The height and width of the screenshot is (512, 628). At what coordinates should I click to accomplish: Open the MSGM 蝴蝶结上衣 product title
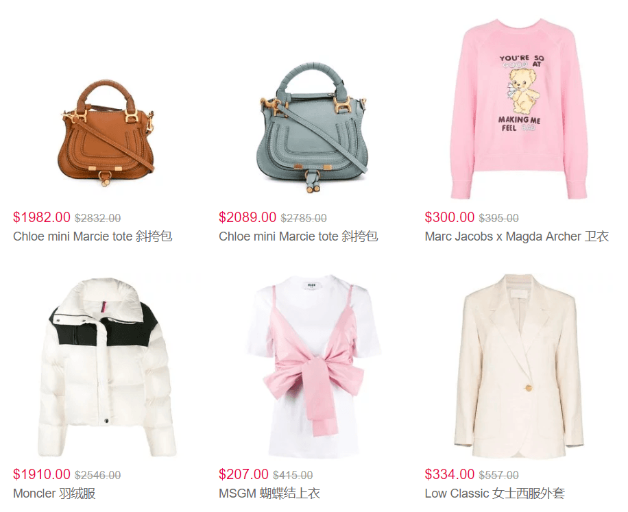coord(269,493)
